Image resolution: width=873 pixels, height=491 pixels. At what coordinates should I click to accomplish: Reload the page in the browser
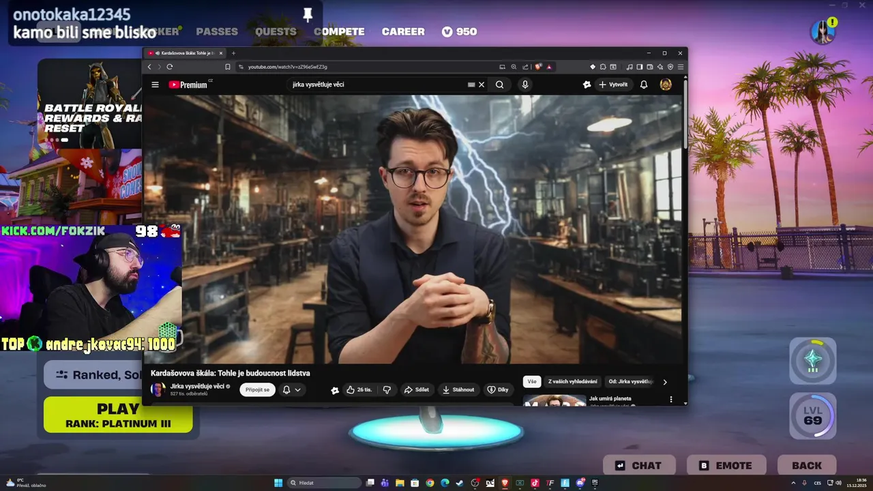(x=169, y=67)
